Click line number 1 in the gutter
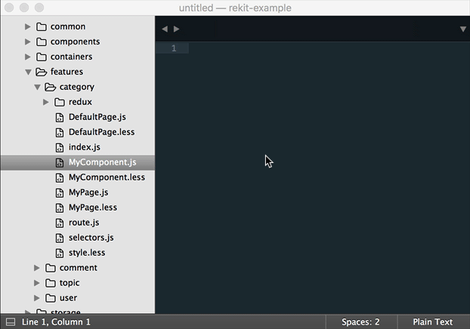The height and width of the screenshot is (329, 470). coord(174,48)
